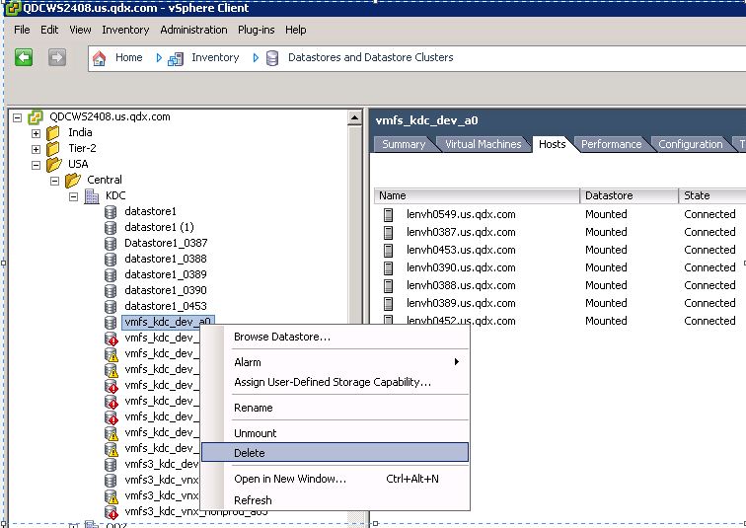The width and height of the screenshot is (746, 528).
Task: Switch to the Configuration tab
Action: click(691, 144)
